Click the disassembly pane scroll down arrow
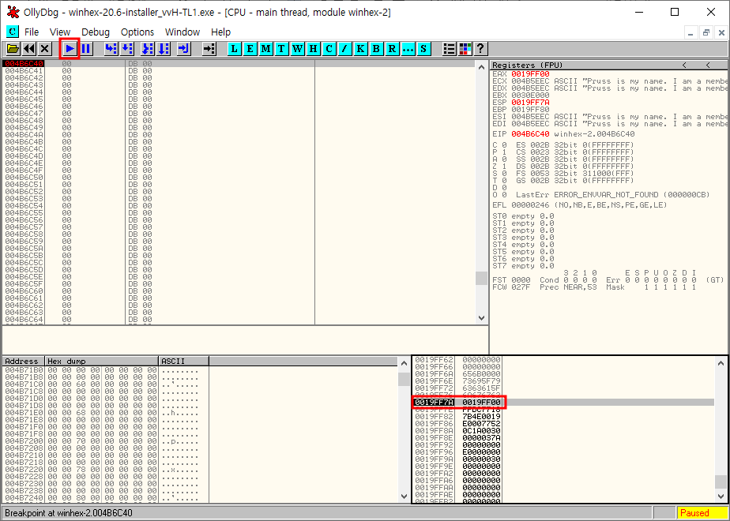 coord(481,318)
